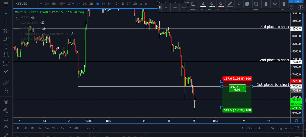
Task: Open the visual order layers dropdown
Action: tap(248, 4)
